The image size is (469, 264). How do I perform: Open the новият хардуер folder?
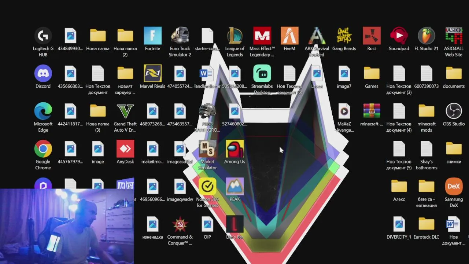pyautogui.click(x=125, y=80)
